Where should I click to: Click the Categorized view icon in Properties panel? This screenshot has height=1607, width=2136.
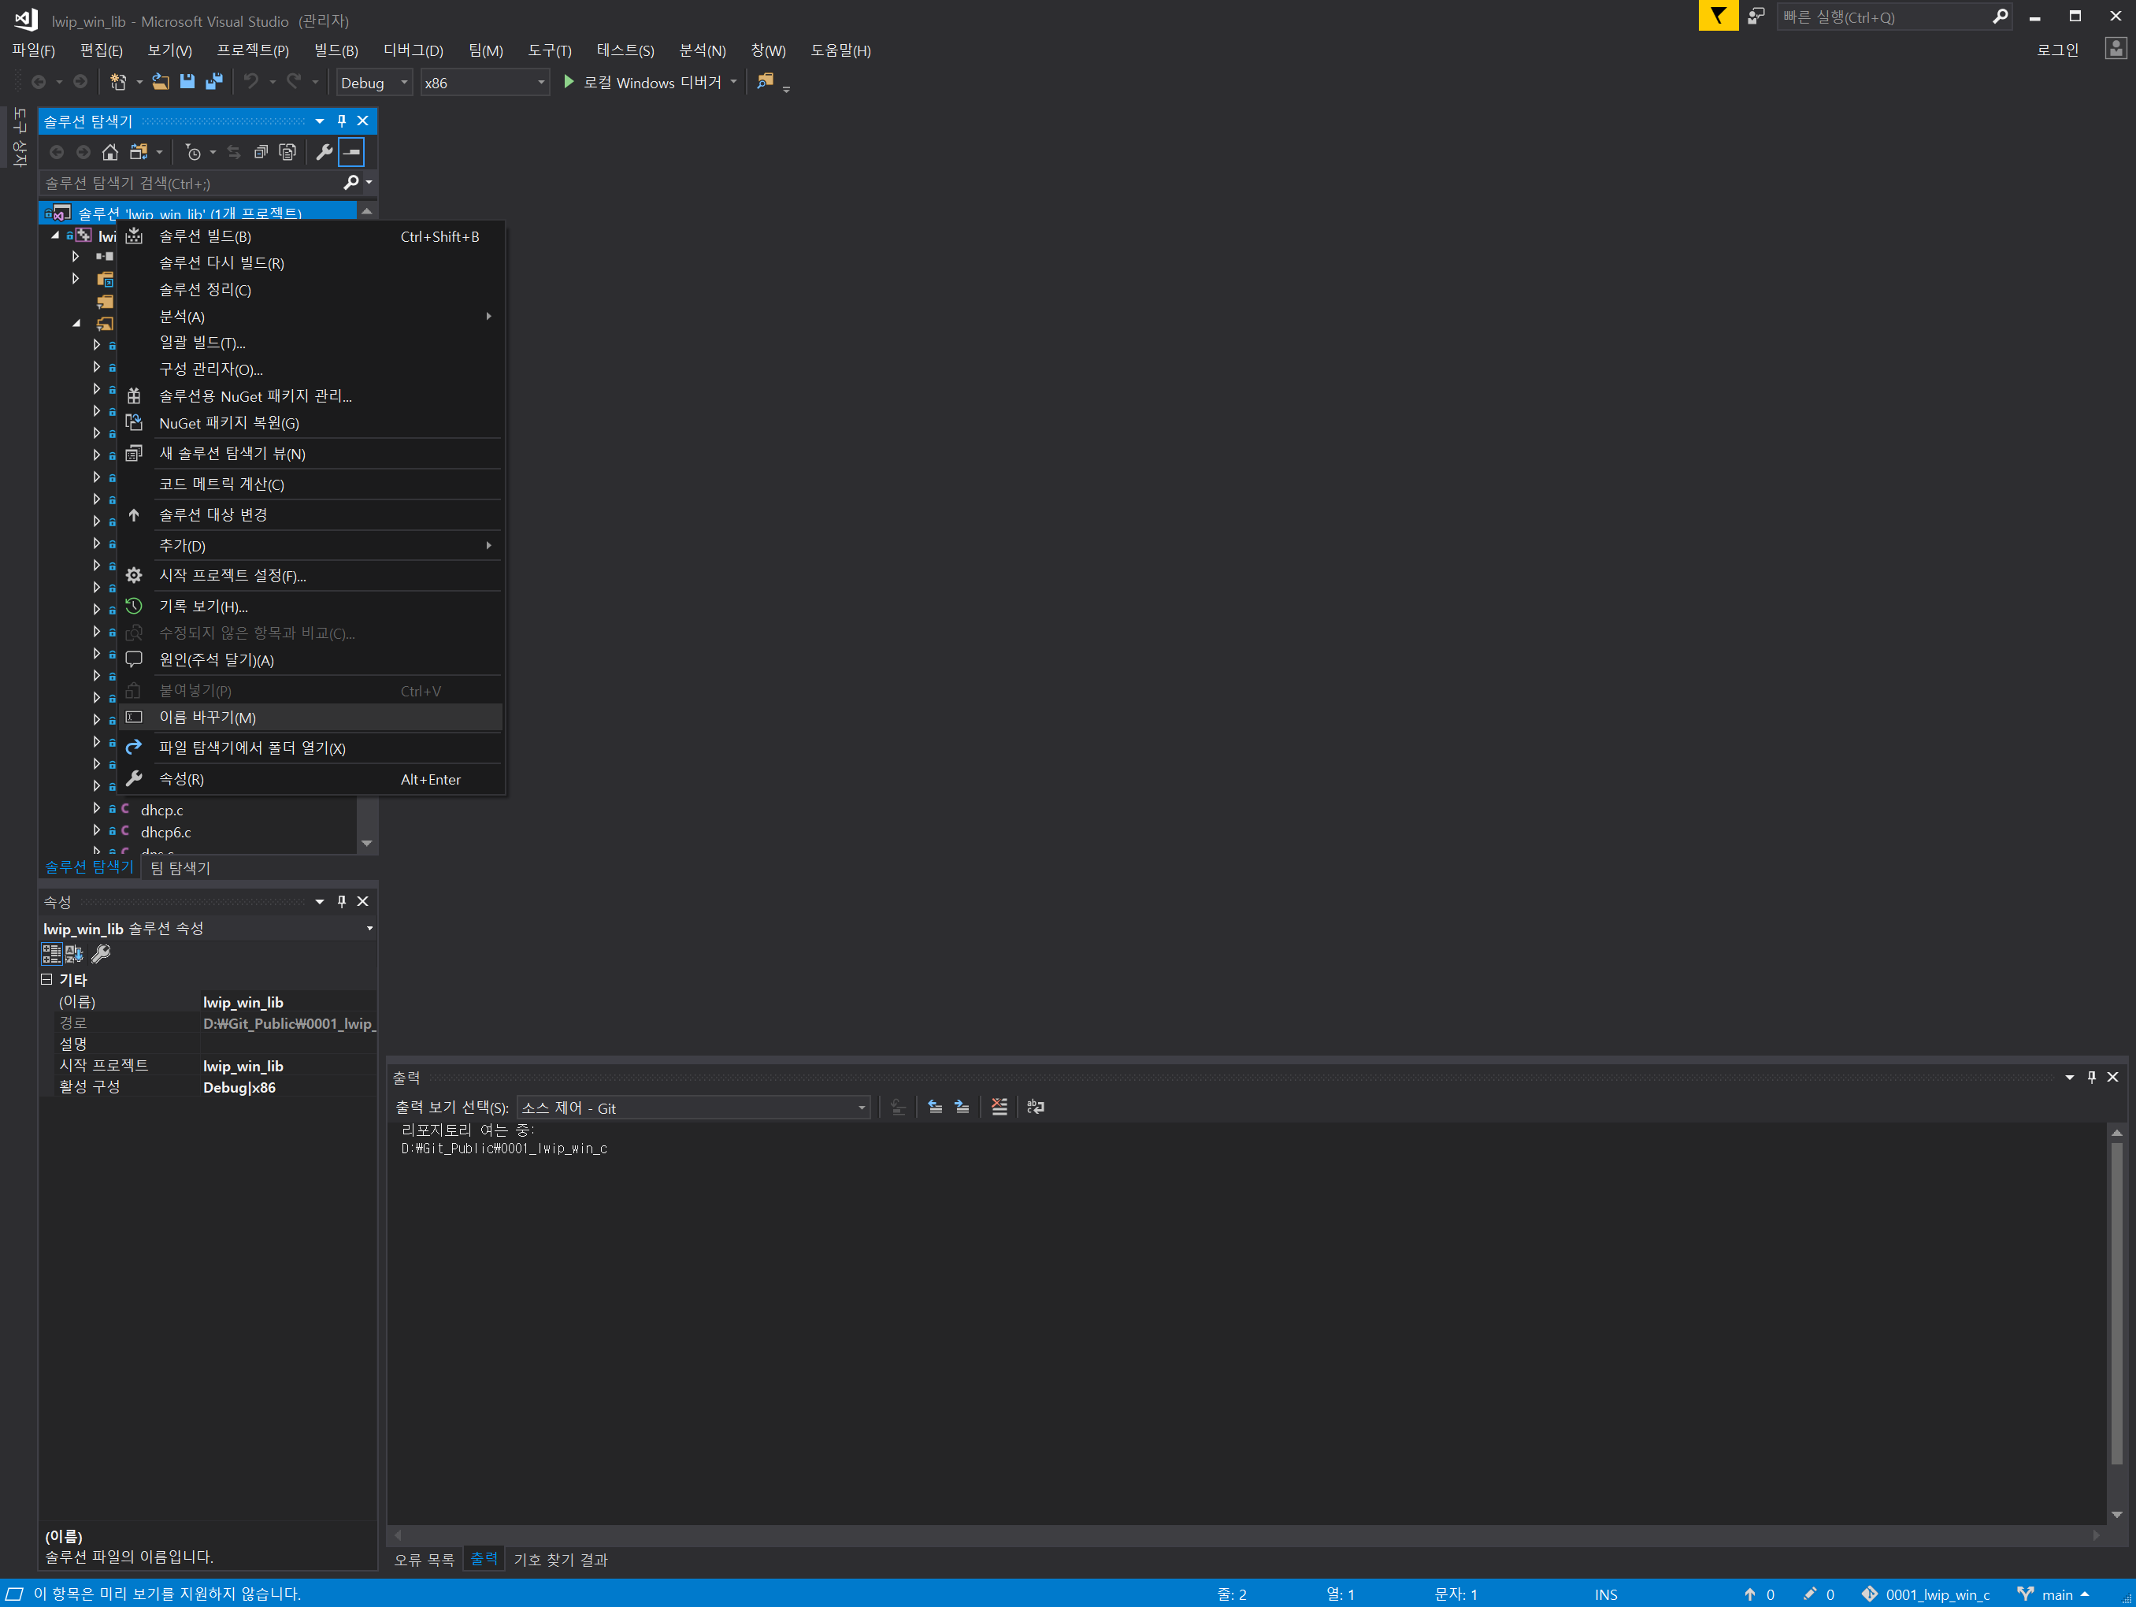(x=51, y=954)
